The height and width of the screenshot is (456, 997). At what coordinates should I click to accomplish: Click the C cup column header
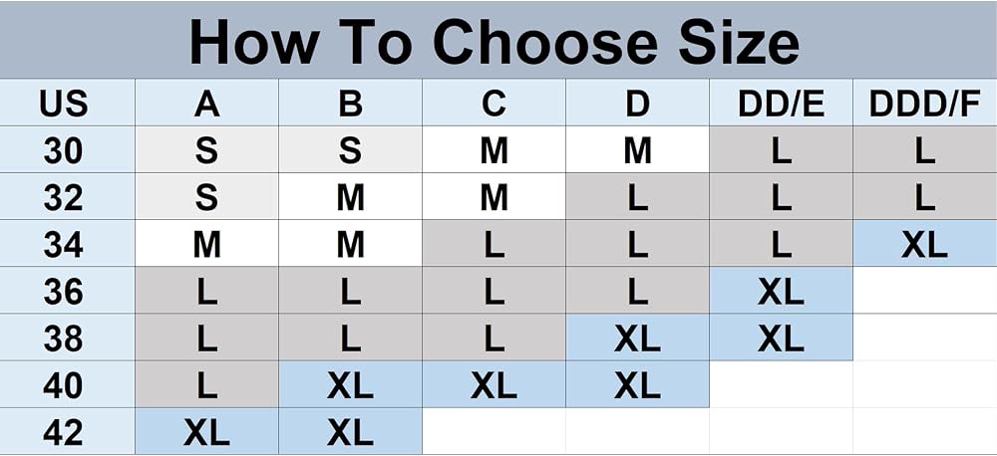pos(495,103)
